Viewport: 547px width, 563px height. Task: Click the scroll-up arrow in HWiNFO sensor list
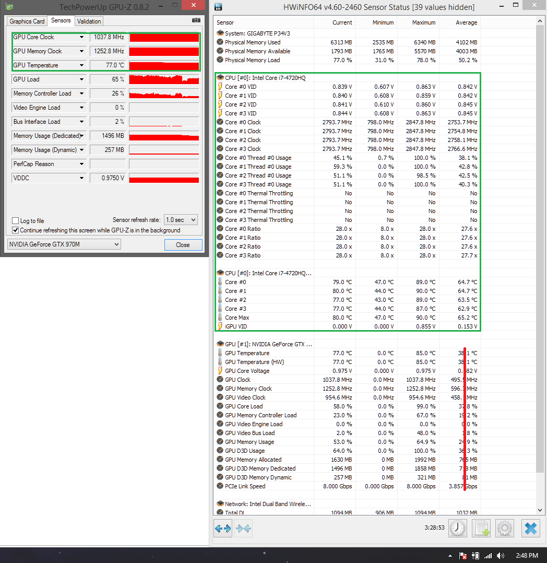pyautogui.click(x=540, y=21)
